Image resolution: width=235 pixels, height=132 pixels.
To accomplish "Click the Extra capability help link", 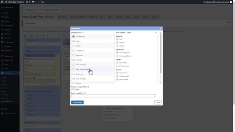I will (x=85, y=93).
